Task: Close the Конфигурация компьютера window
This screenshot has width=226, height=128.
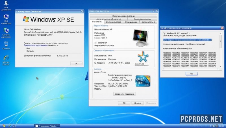Action: pyautogui.click(x=222, y=28)
